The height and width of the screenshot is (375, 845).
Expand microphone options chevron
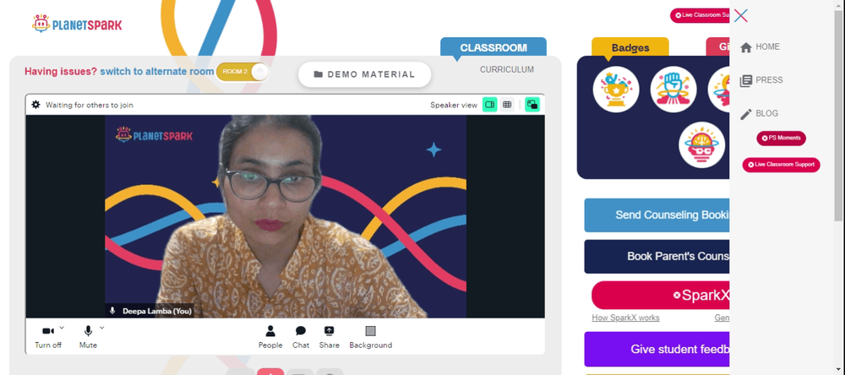pos(102,327)
